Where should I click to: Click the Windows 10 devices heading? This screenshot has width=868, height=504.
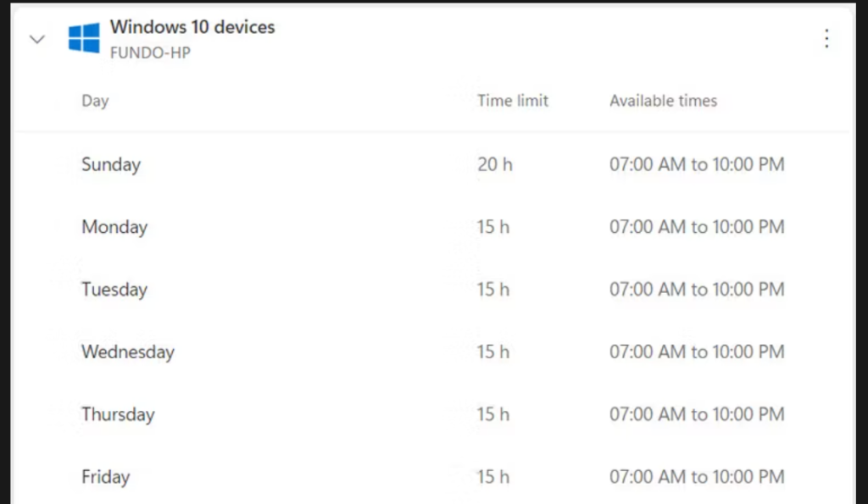(x=192, y=27)
